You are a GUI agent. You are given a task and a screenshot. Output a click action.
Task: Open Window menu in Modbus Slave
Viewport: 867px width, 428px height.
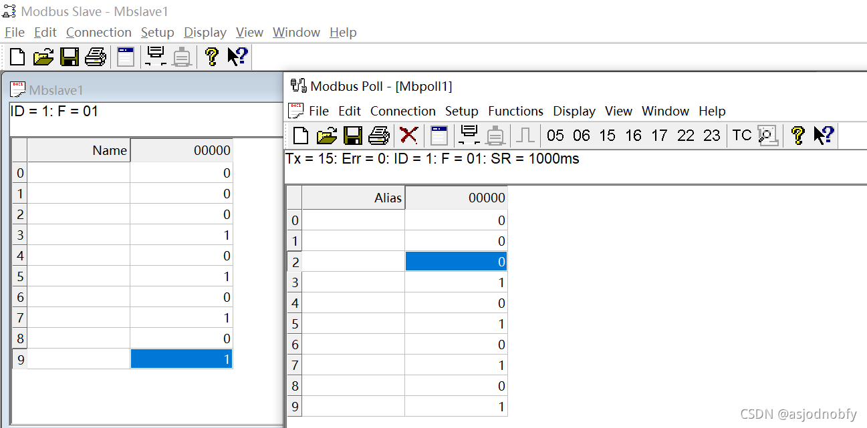pyautogui.click(x=297, y=32)
